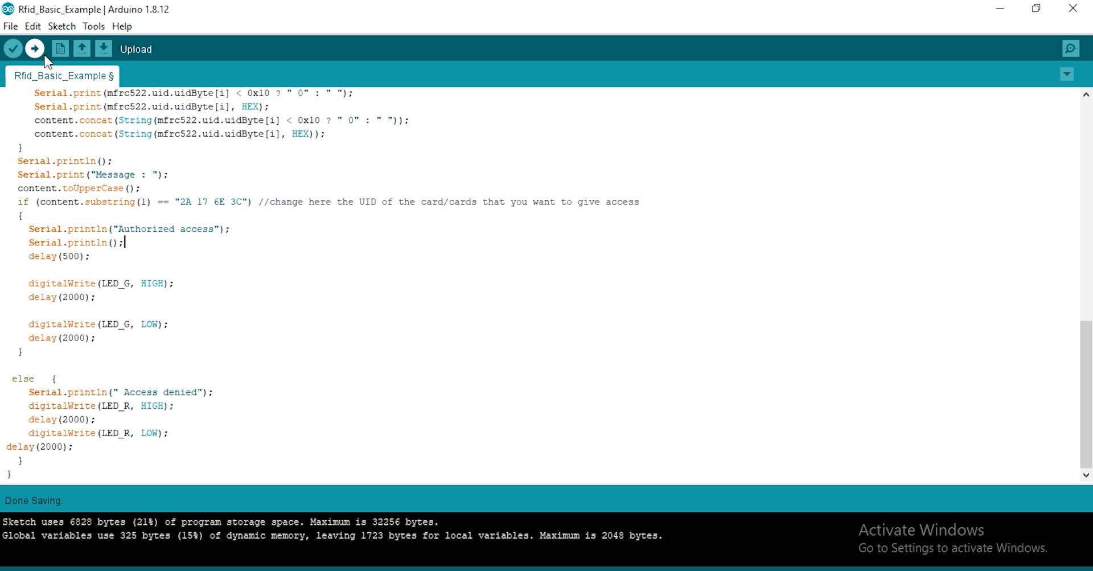Click the editor scrollbar down arrow
This screenshot has width=1093, height=571.
[x=1086, y=475]
